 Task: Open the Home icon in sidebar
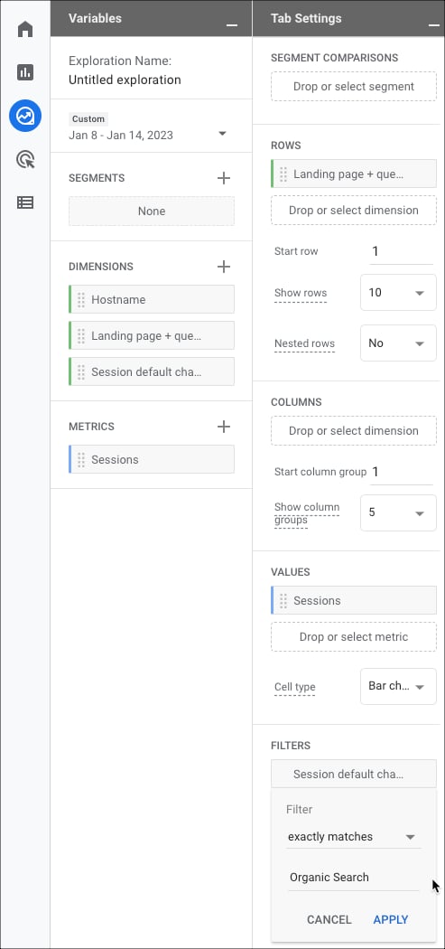[24, 29]
